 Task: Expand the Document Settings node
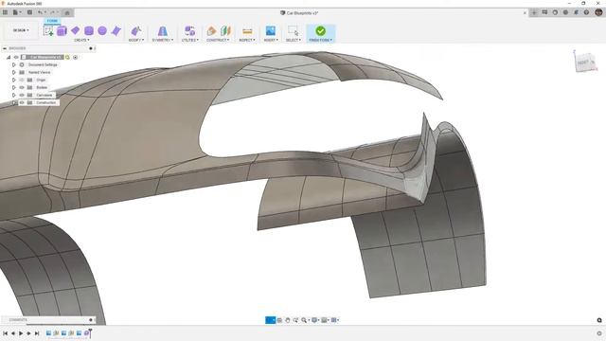click(x=14, y=64)
